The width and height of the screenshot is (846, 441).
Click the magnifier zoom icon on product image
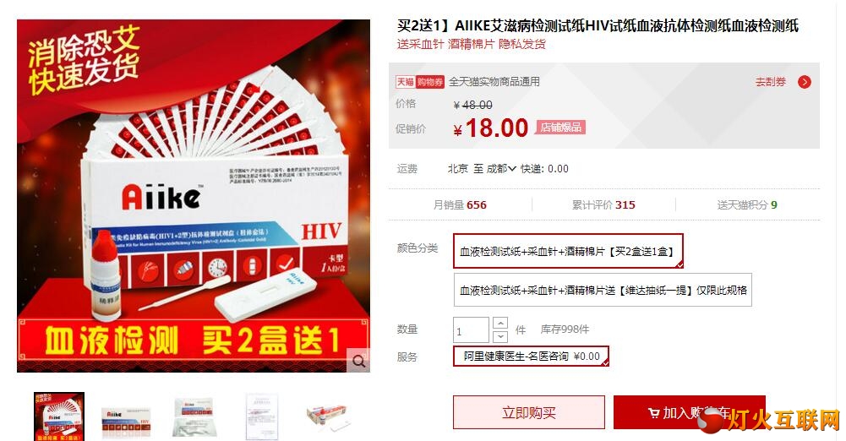point(359,362)
